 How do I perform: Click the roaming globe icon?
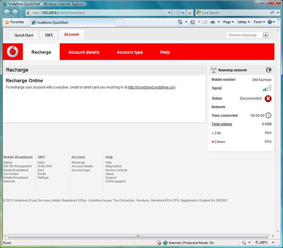point(268,70)
